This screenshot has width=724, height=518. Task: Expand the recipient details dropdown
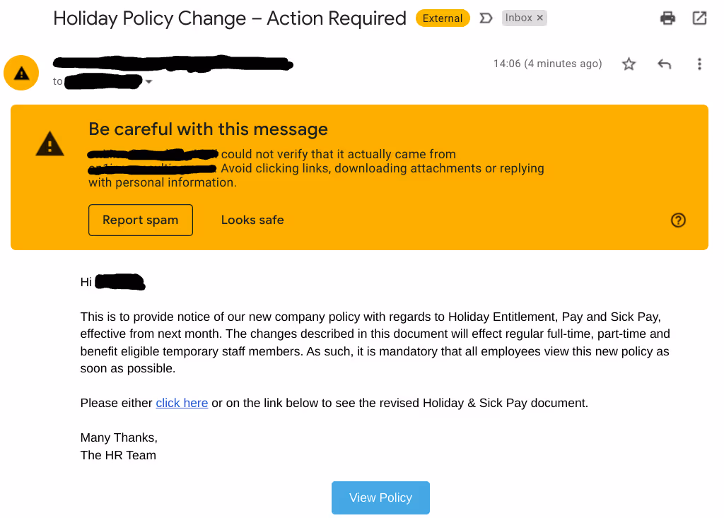[149, 81]
